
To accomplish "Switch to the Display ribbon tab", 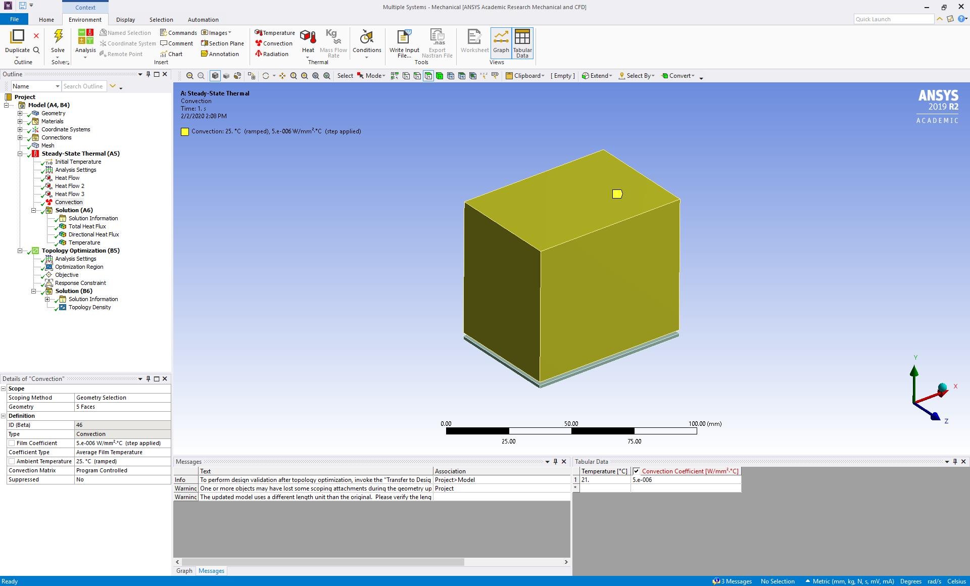I will coord(125,20).
